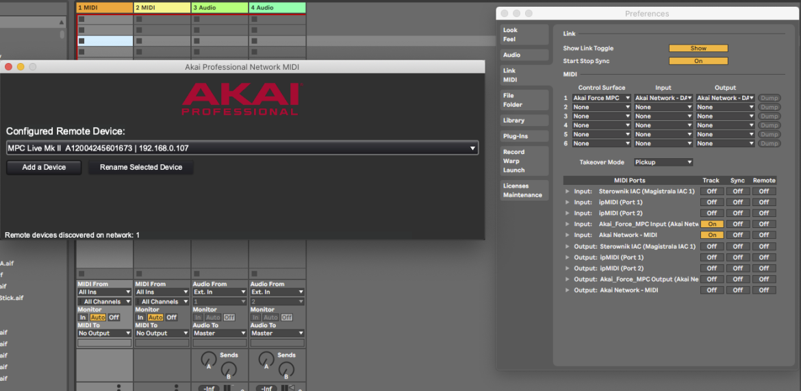The image size is (801, 391).
Task: Open Output dropdown for control surface 6
Action: coord(726,144)
